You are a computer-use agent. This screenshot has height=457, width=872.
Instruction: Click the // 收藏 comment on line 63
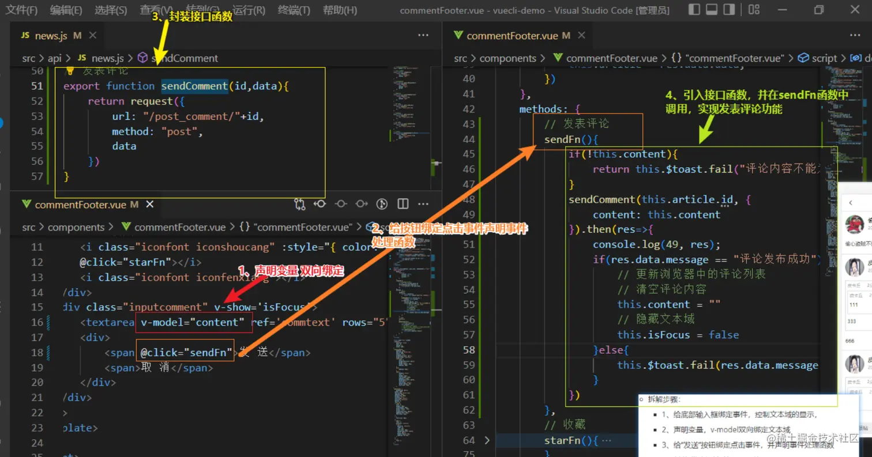point(565,425)
